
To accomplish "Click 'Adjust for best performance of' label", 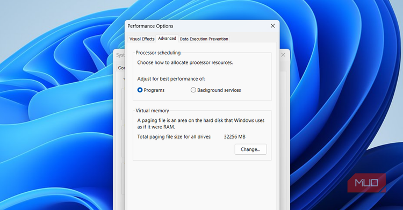I will (171, 79).
